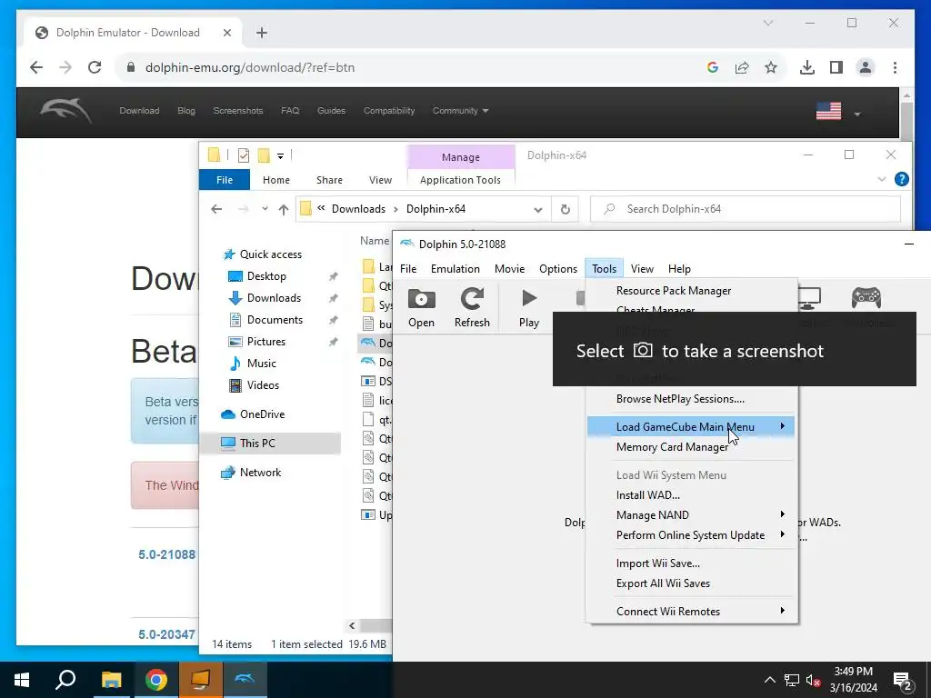The width and height of the screenshot is (931, 698).
Task: Open a new Chrome tab
Action: pyautogui.click(x=262, y=33)
